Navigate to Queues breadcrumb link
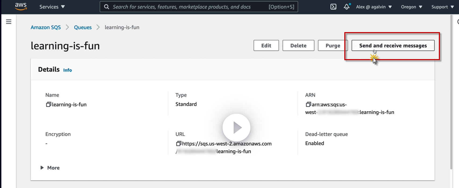459x188 pixels. tap(83, 27)
